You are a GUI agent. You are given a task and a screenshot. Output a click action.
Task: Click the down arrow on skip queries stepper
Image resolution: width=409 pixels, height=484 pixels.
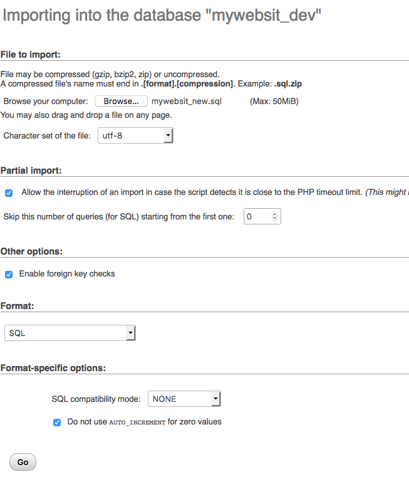point(274,219)
